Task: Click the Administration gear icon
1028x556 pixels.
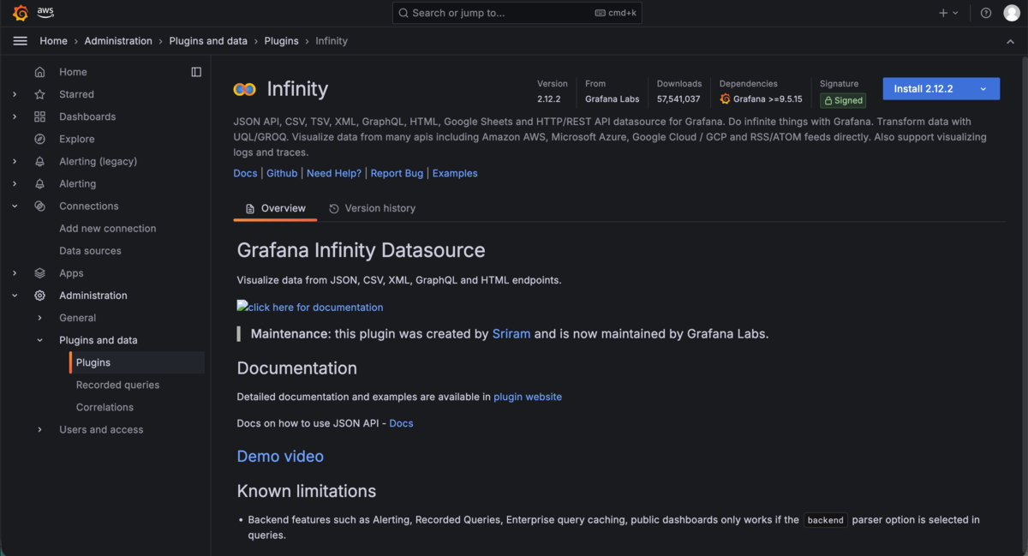Action: (39, 296)
